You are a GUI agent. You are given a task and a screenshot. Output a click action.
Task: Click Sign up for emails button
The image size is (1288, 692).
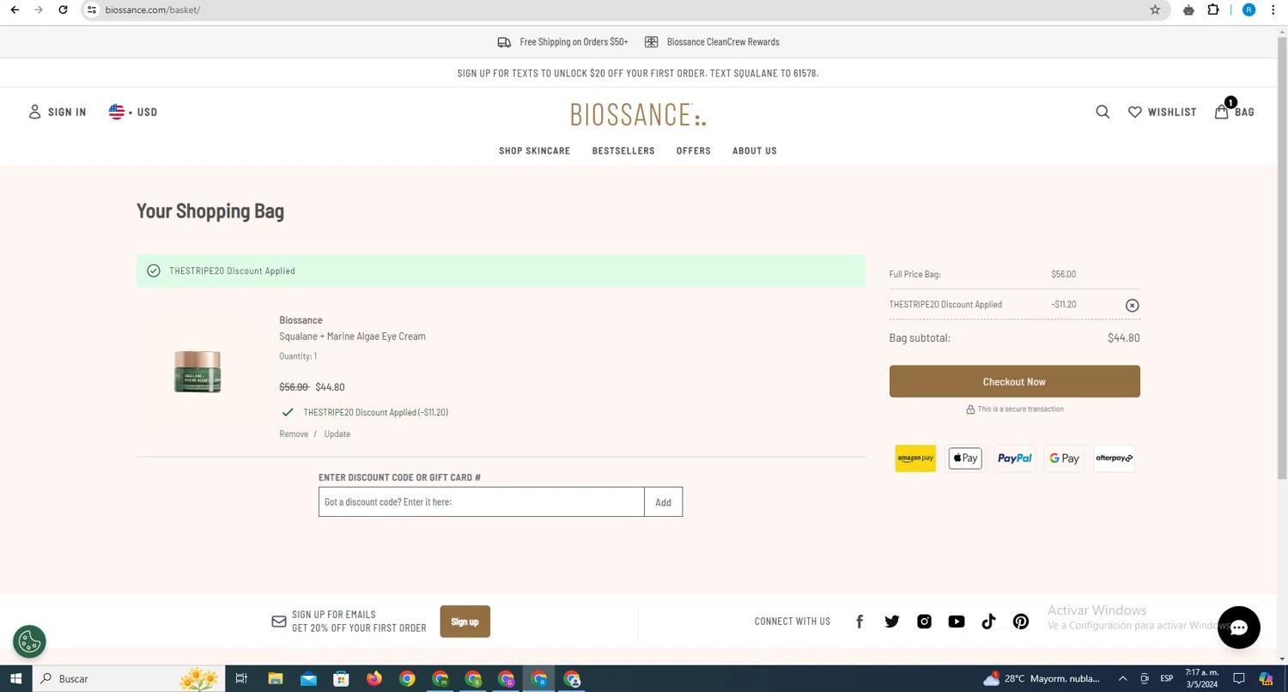click(x=465, y=622)
